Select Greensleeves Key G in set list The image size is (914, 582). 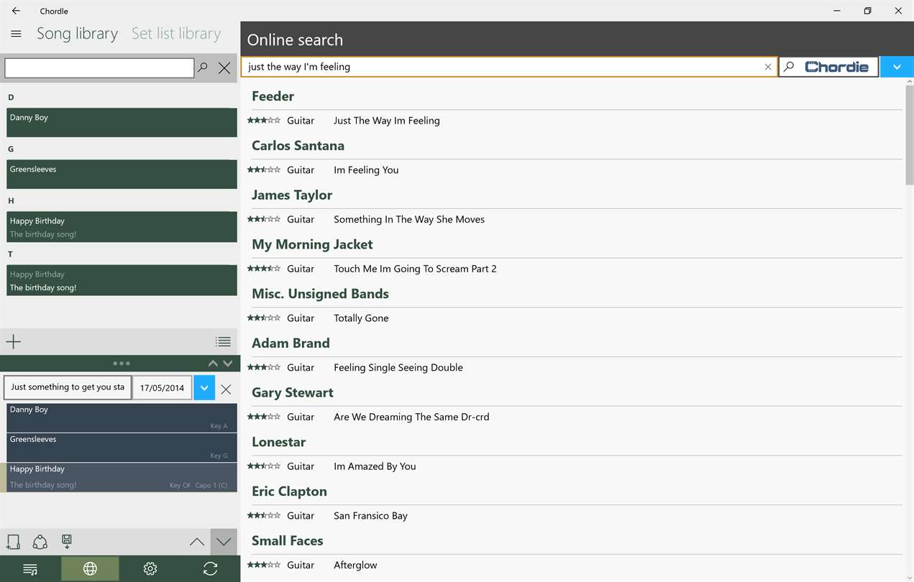pyautogui.click(x=122, y=447)
